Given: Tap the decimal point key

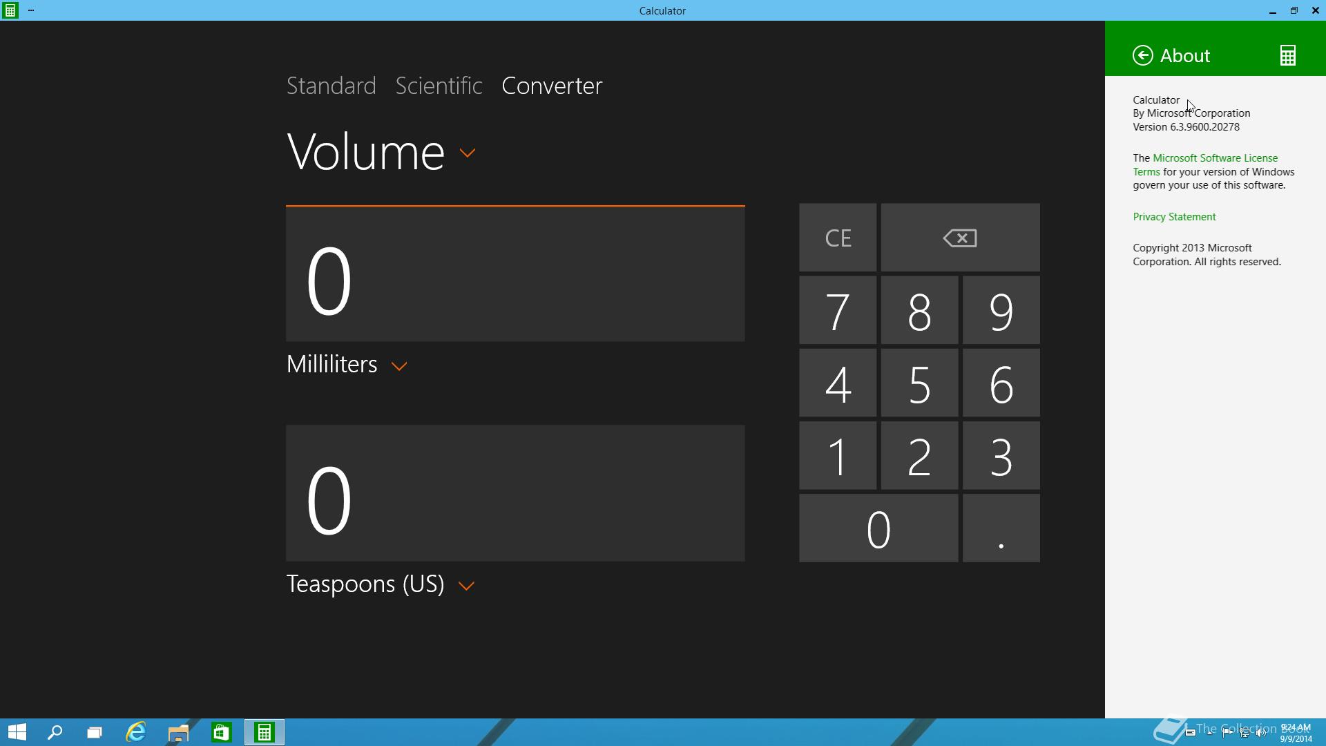Looking at the screenshot, I should click(1001, 528).
